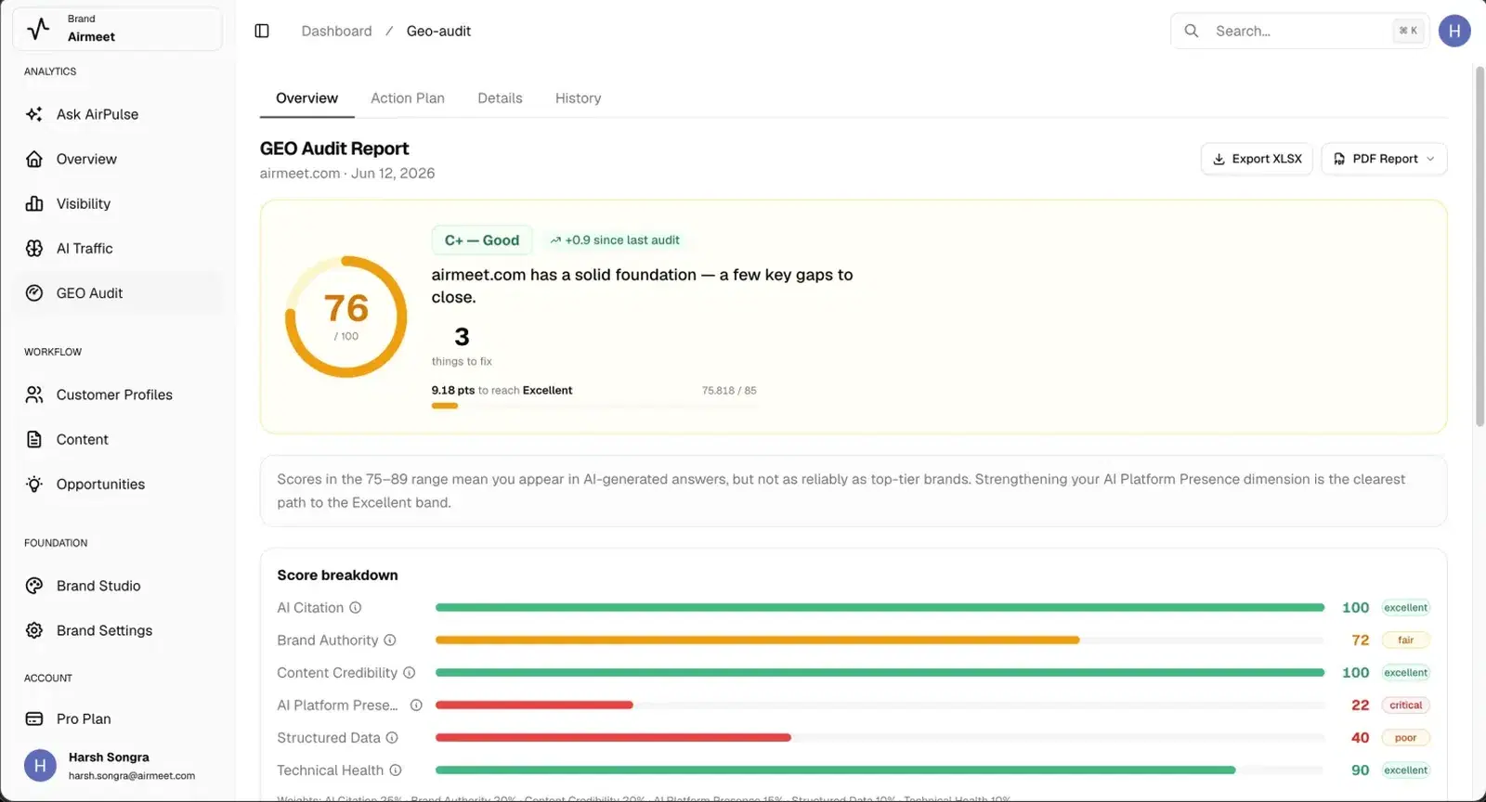Click the Airmeet brand pulse logo icon
Image resolution: width=1486 pixels, height=802 pixels.
38,29
